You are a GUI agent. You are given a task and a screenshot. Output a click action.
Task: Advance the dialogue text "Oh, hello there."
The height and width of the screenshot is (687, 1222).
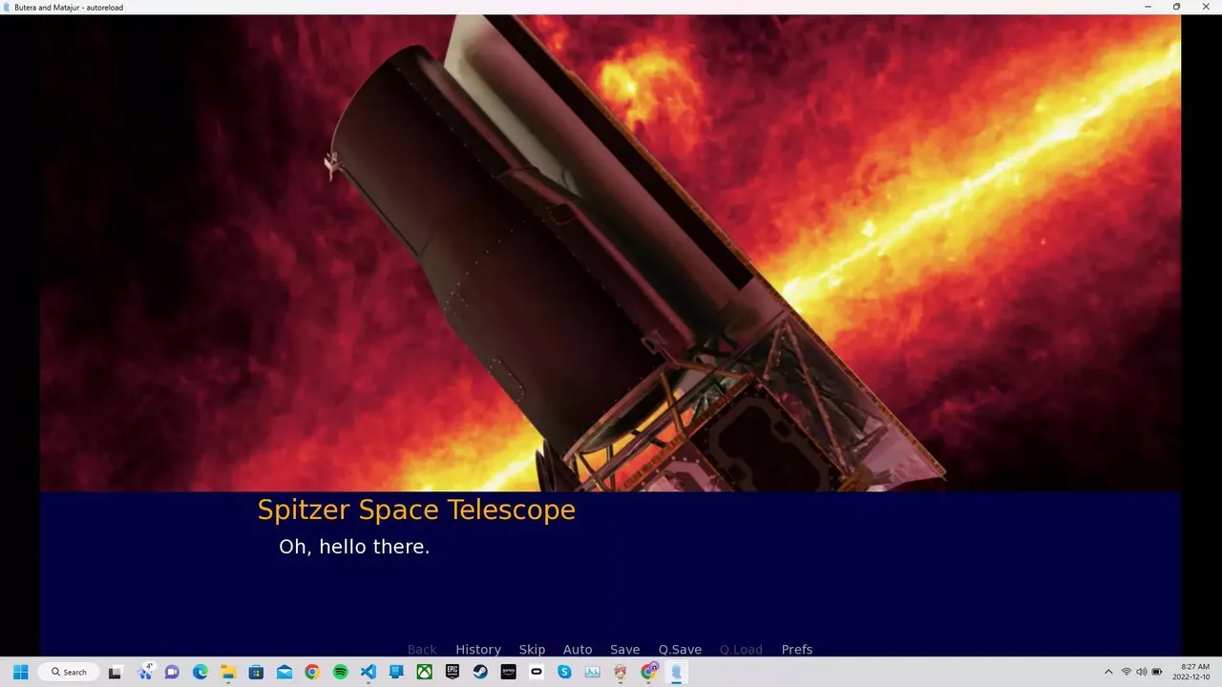click(611, 572)
